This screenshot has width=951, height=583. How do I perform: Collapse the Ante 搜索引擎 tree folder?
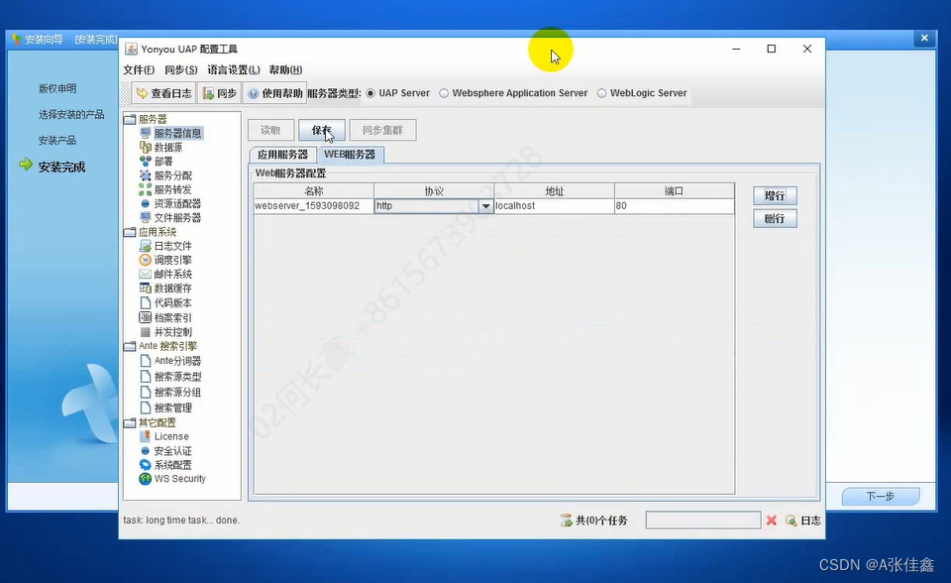pos(129,346)
